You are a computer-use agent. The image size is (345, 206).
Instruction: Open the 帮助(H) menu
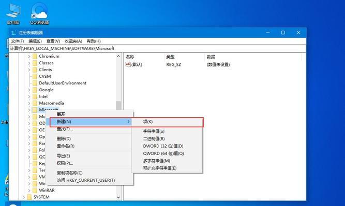click(94, 41)
